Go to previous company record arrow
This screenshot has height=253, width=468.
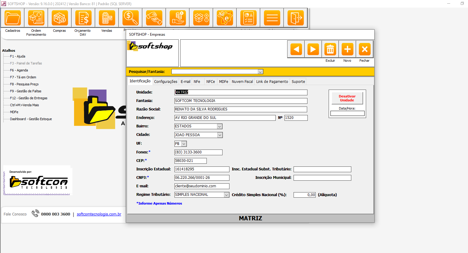296,49
